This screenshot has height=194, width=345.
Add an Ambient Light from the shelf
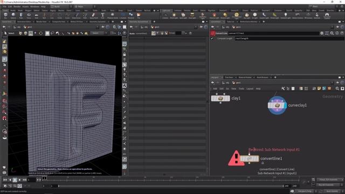(286, 16)
